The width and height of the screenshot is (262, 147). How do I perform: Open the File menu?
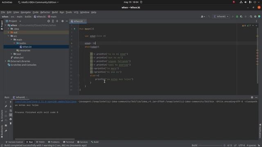coord(3,12)
